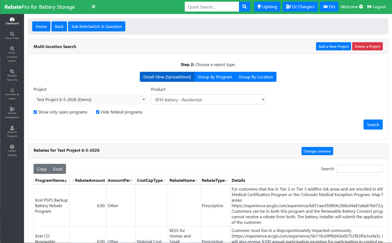Click Ask BriteSwitch A Question
This screenshot has width=392, height=243.
[97, 26]
